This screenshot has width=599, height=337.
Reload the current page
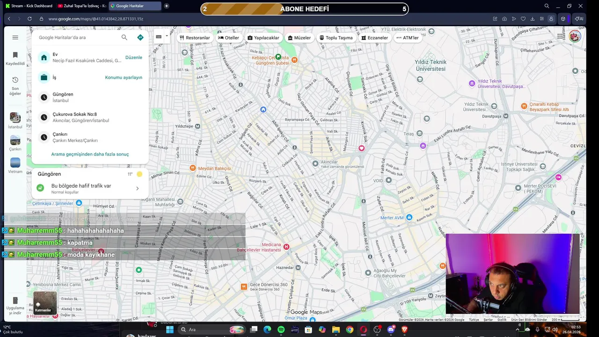[x=29, y=19]
